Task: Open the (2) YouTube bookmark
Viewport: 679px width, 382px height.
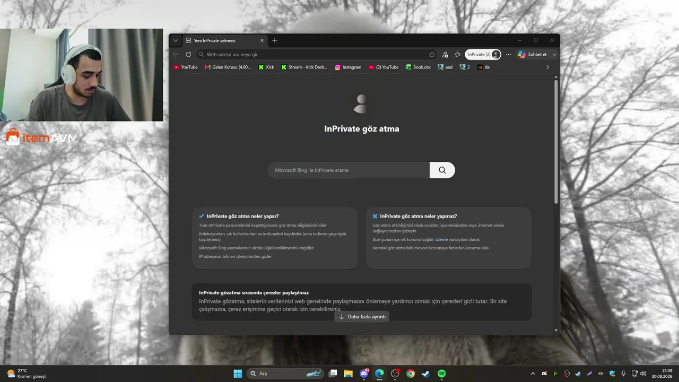Action: 384,67
